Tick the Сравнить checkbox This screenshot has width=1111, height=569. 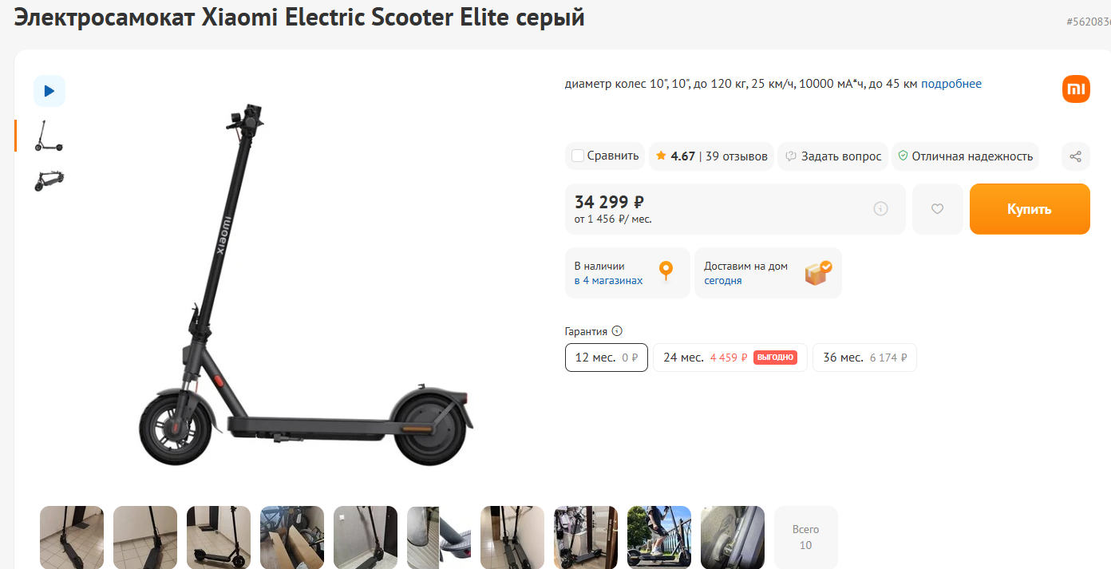click(x=578, y=156)
